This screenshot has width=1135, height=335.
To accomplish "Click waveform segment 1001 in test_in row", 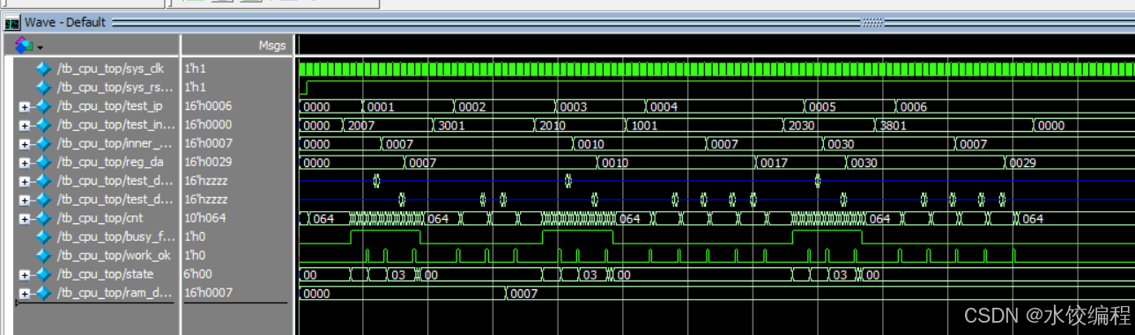I will [704, 126].
